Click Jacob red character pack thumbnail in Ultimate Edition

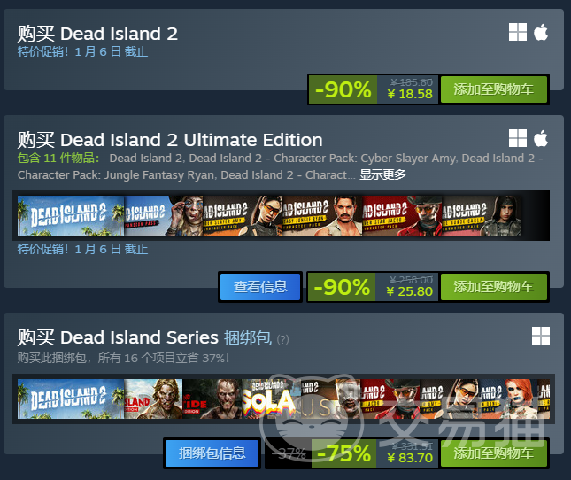(402, 215)
